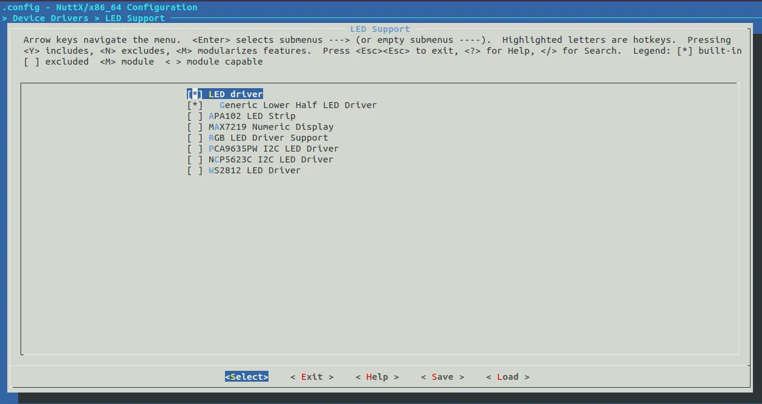Enable the MAX7219 Numeric Display checkbox
762x404 pixels.
(195, 127)
